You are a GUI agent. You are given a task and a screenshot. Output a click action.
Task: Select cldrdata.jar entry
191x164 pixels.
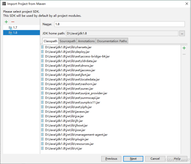[x=71, y=61]
